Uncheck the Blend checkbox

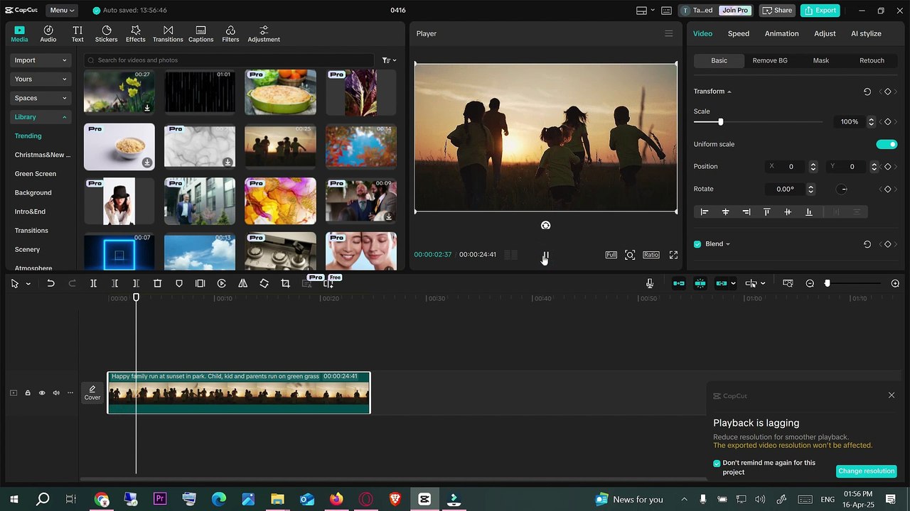tap(697, 244)
